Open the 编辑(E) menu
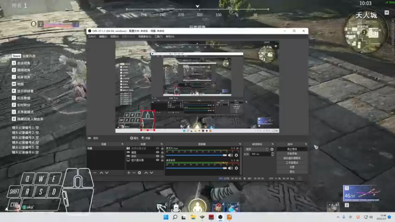The width and height of the screenshot is (395, 222). (x=103, y=37)
